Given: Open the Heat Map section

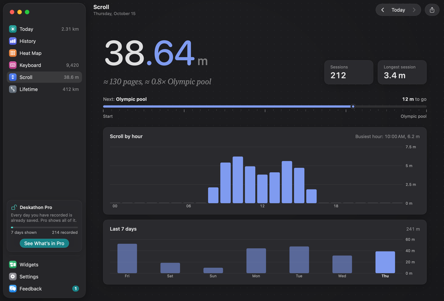Looking at the screenshot, I should click(44, 53).
